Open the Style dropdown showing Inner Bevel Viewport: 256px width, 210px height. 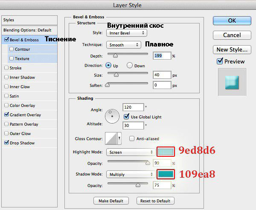(x=127, y=33)
